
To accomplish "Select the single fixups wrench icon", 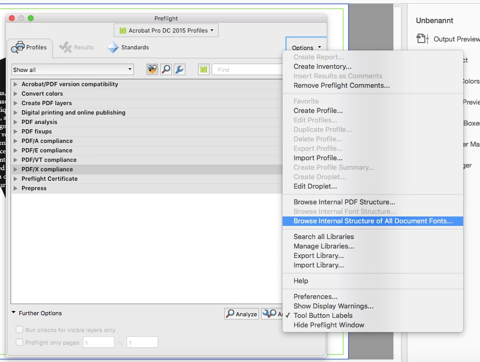I will (x=180, y=69).
